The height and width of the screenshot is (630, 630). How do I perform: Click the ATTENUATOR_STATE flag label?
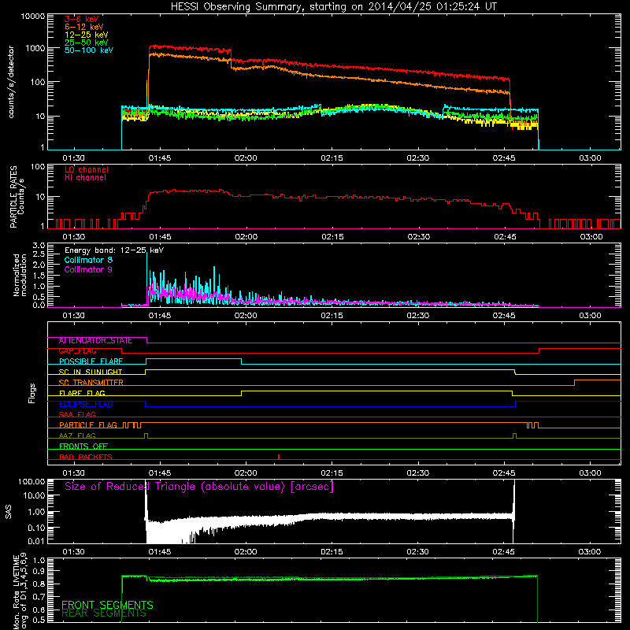point(95,341)
